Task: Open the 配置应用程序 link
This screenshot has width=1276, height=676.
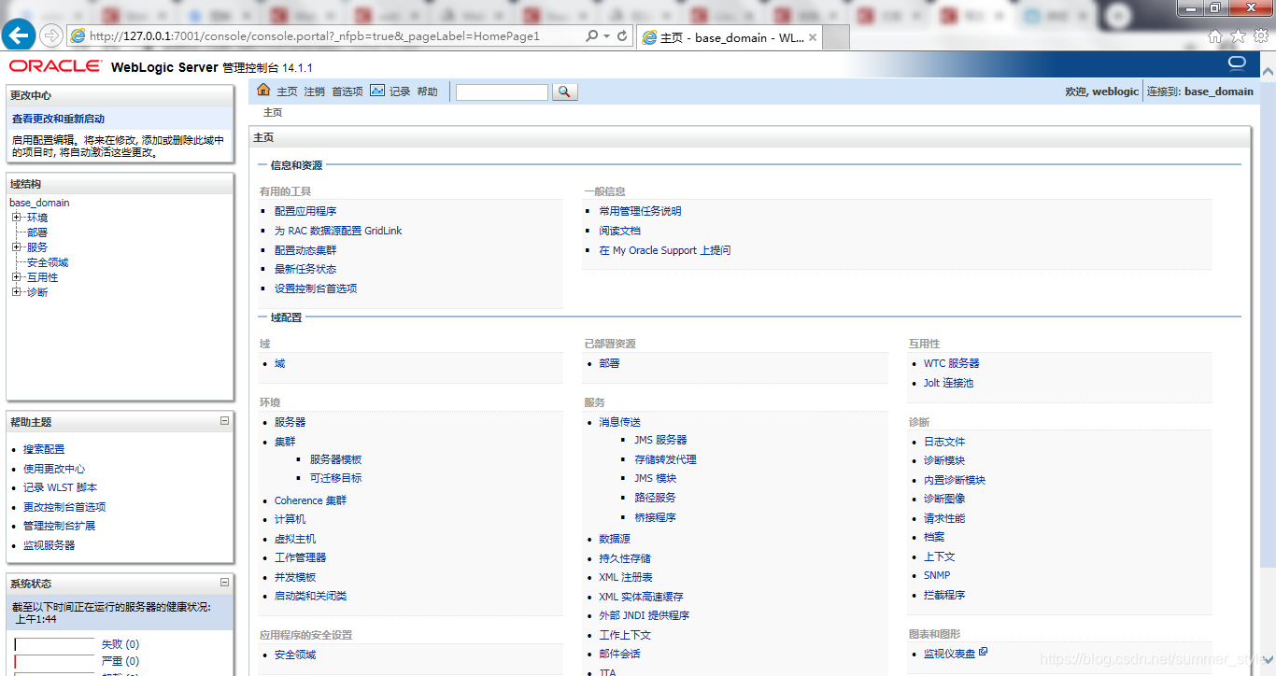Action: click(305, 211)
